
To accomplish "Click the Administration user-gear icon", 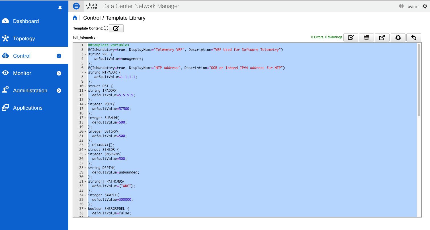I will 5,90.
